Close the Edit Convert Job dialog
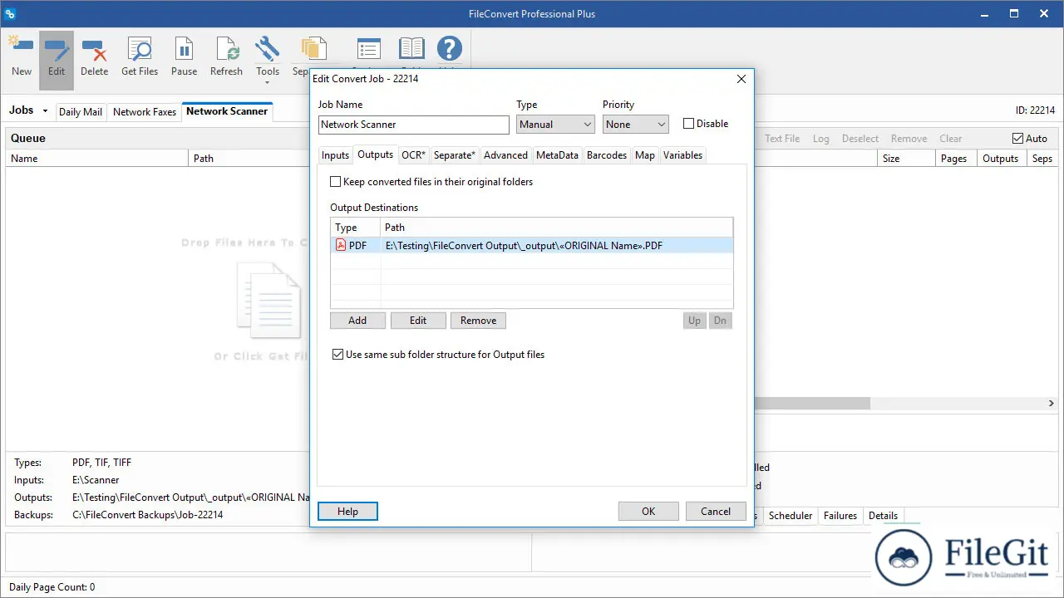 [x=741, y=79]
